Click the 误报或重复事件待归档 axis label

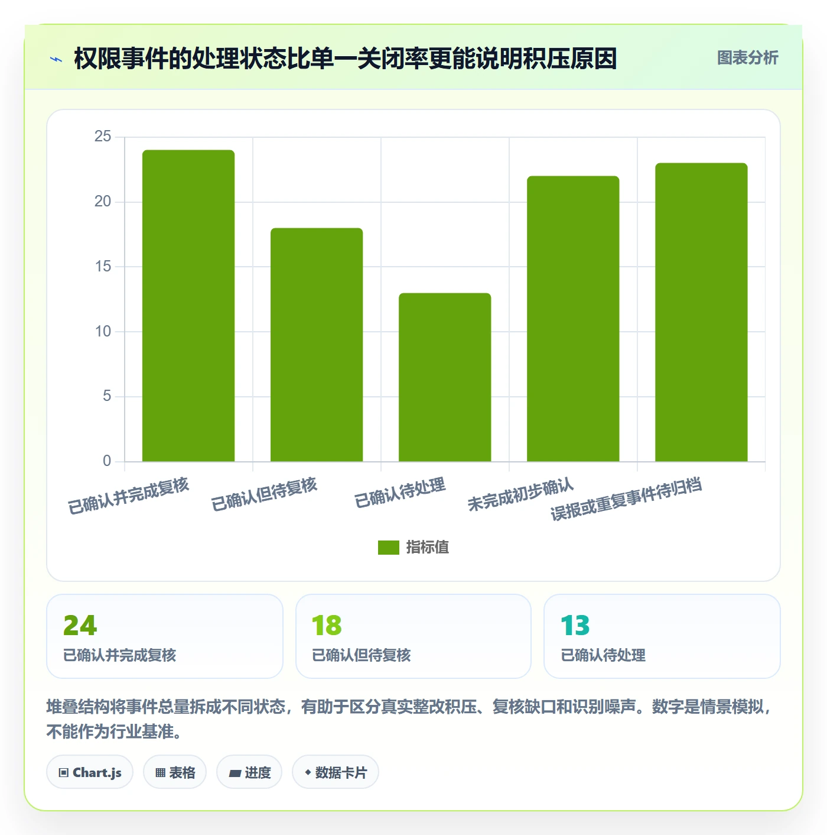(x=626, y=500)
